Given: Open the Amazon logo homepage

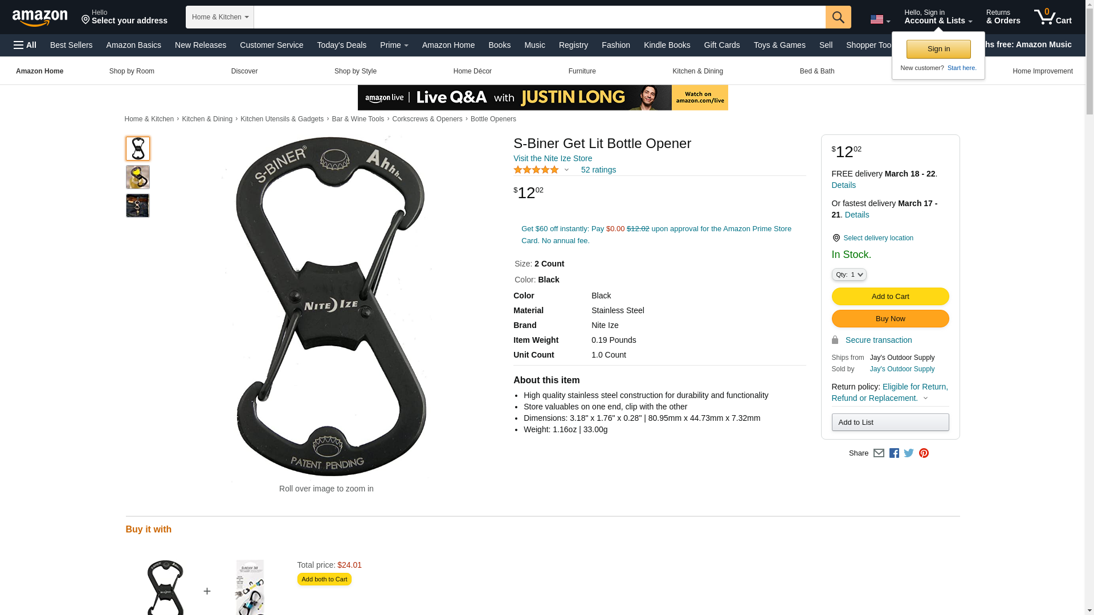Looking at the screenshot, I should [x=40, y=18].
